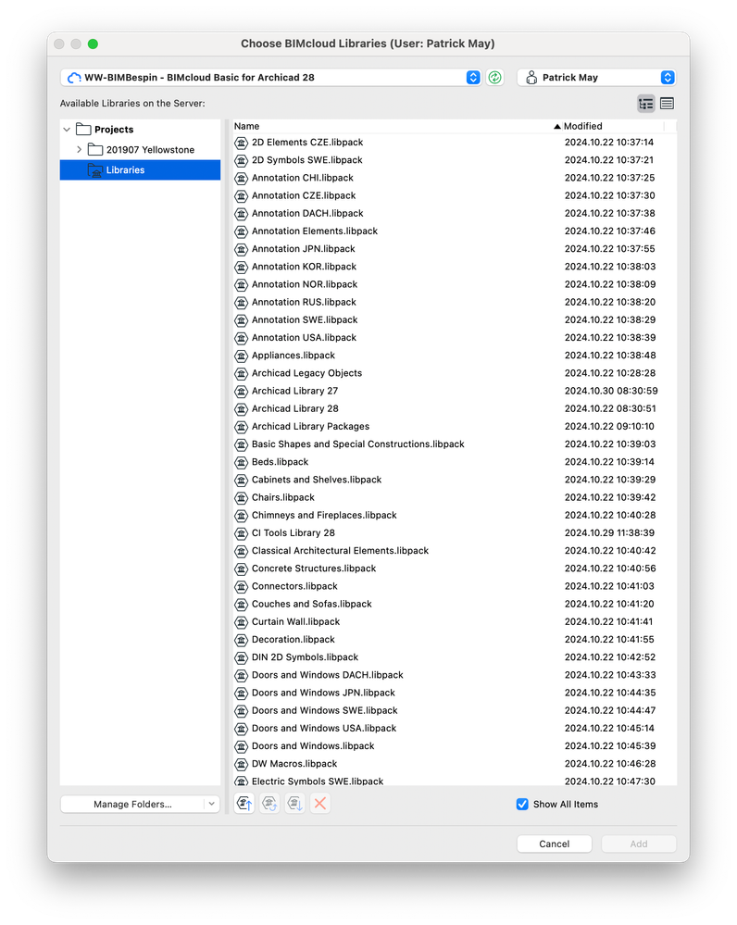Select Doors and Windows.libpack row
The width and height of the screenshot is (737, 925).
(x=455, y=746)
